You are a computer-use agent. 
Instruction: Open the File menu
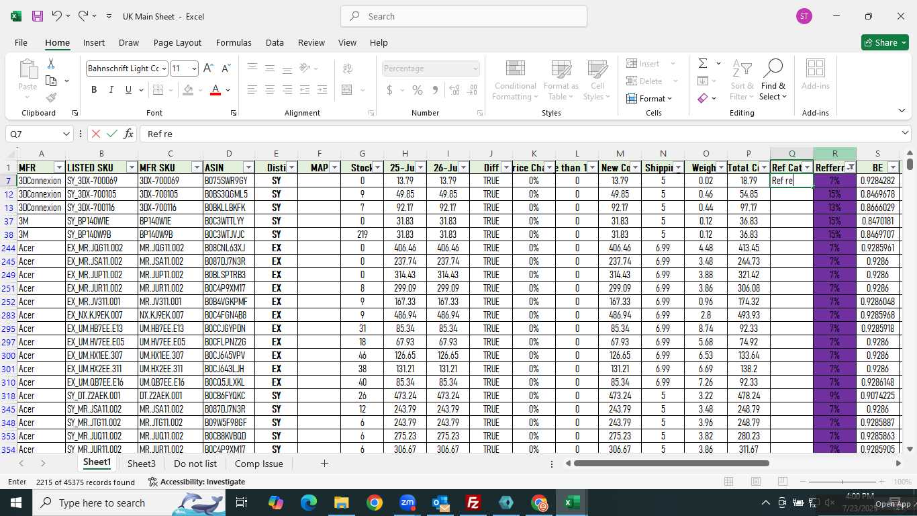click(21, 42)
